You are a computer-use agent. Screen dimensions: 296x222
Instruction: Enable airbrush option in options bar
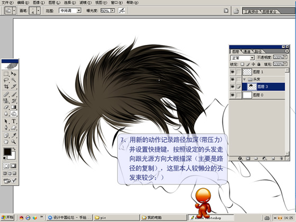tap(122, 11)
